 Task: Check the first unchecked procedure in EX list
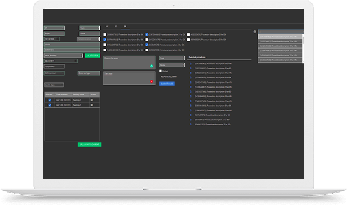coord(105,34)
